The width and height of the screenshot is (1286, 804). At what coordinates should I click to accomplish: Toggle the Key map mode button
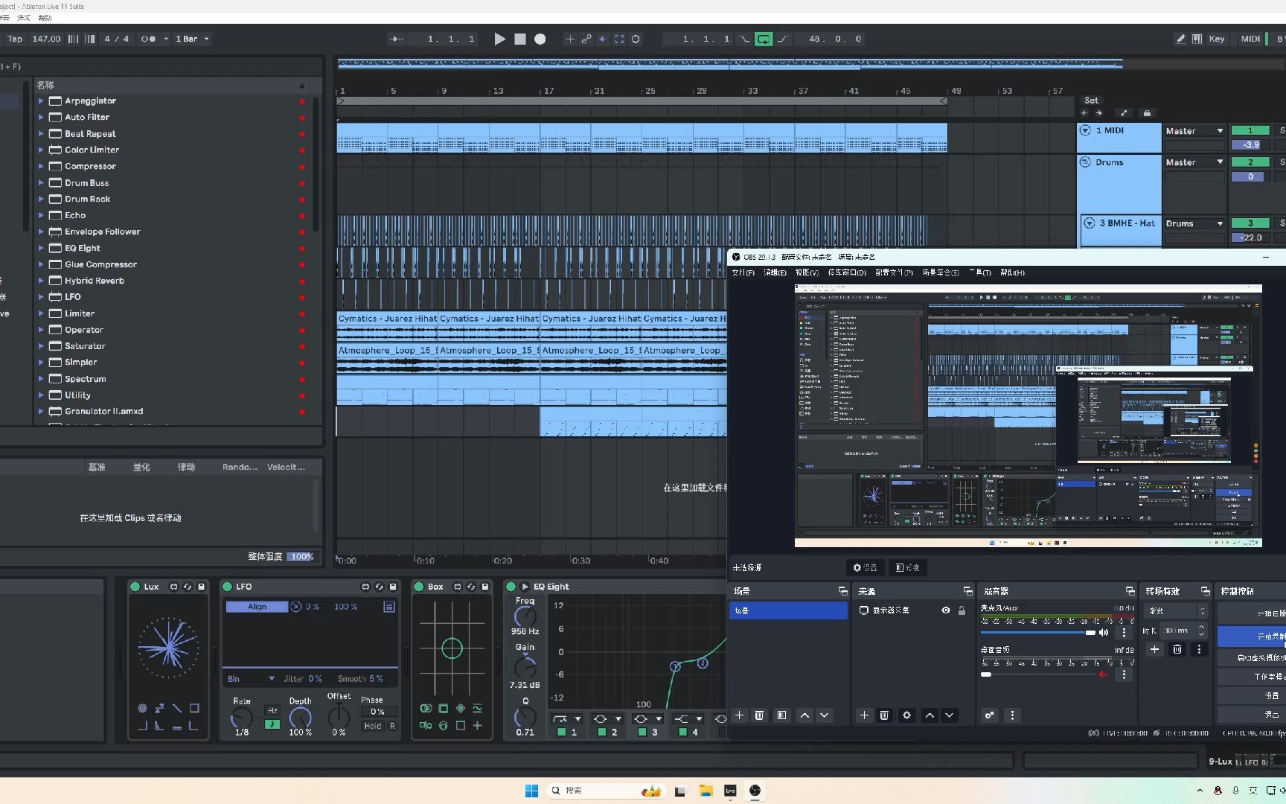tap(1217, 39)
